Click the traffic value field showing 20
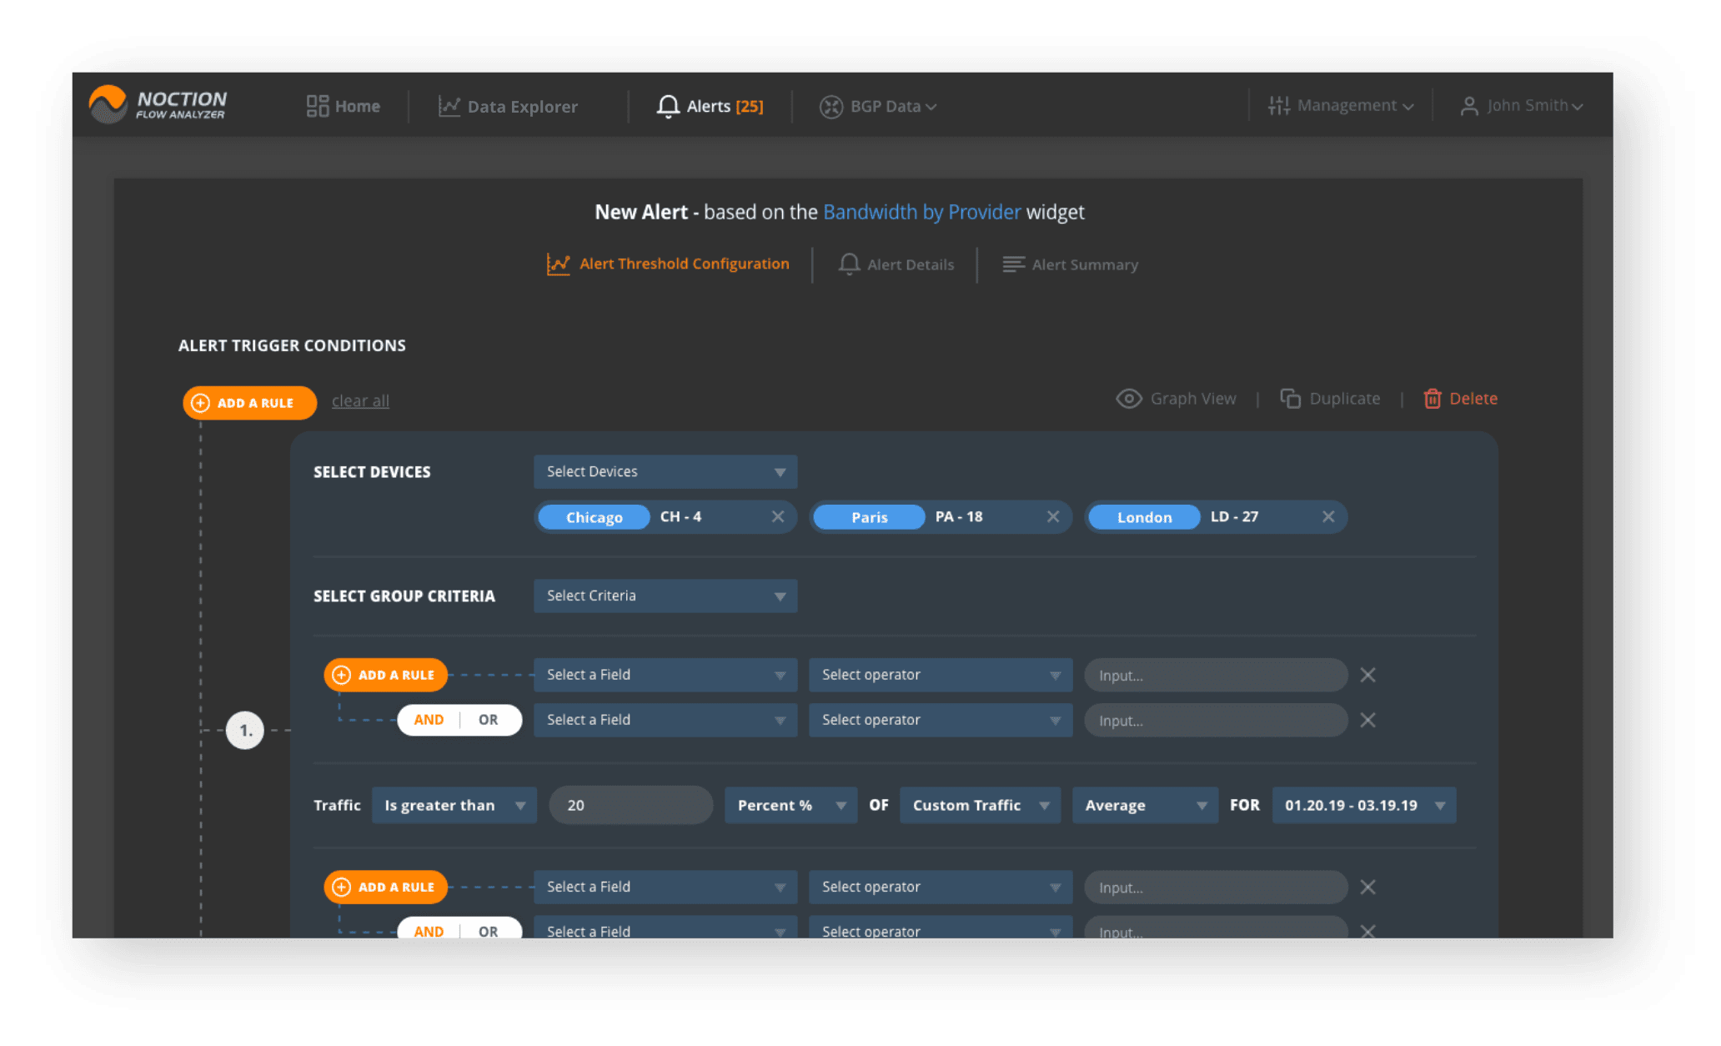This screenshot has height=1046, width=1721. click(630, 805)
